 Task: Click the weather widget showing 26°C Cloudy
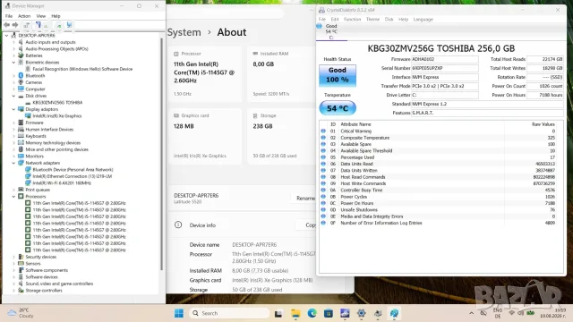[21, 313]
